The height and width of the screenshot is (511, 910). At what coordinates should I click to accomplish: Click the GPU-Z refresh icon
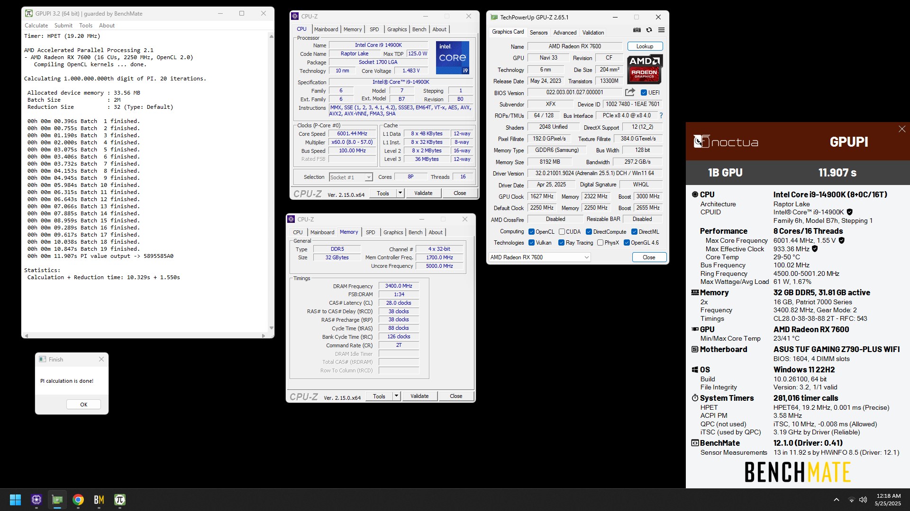649,30
